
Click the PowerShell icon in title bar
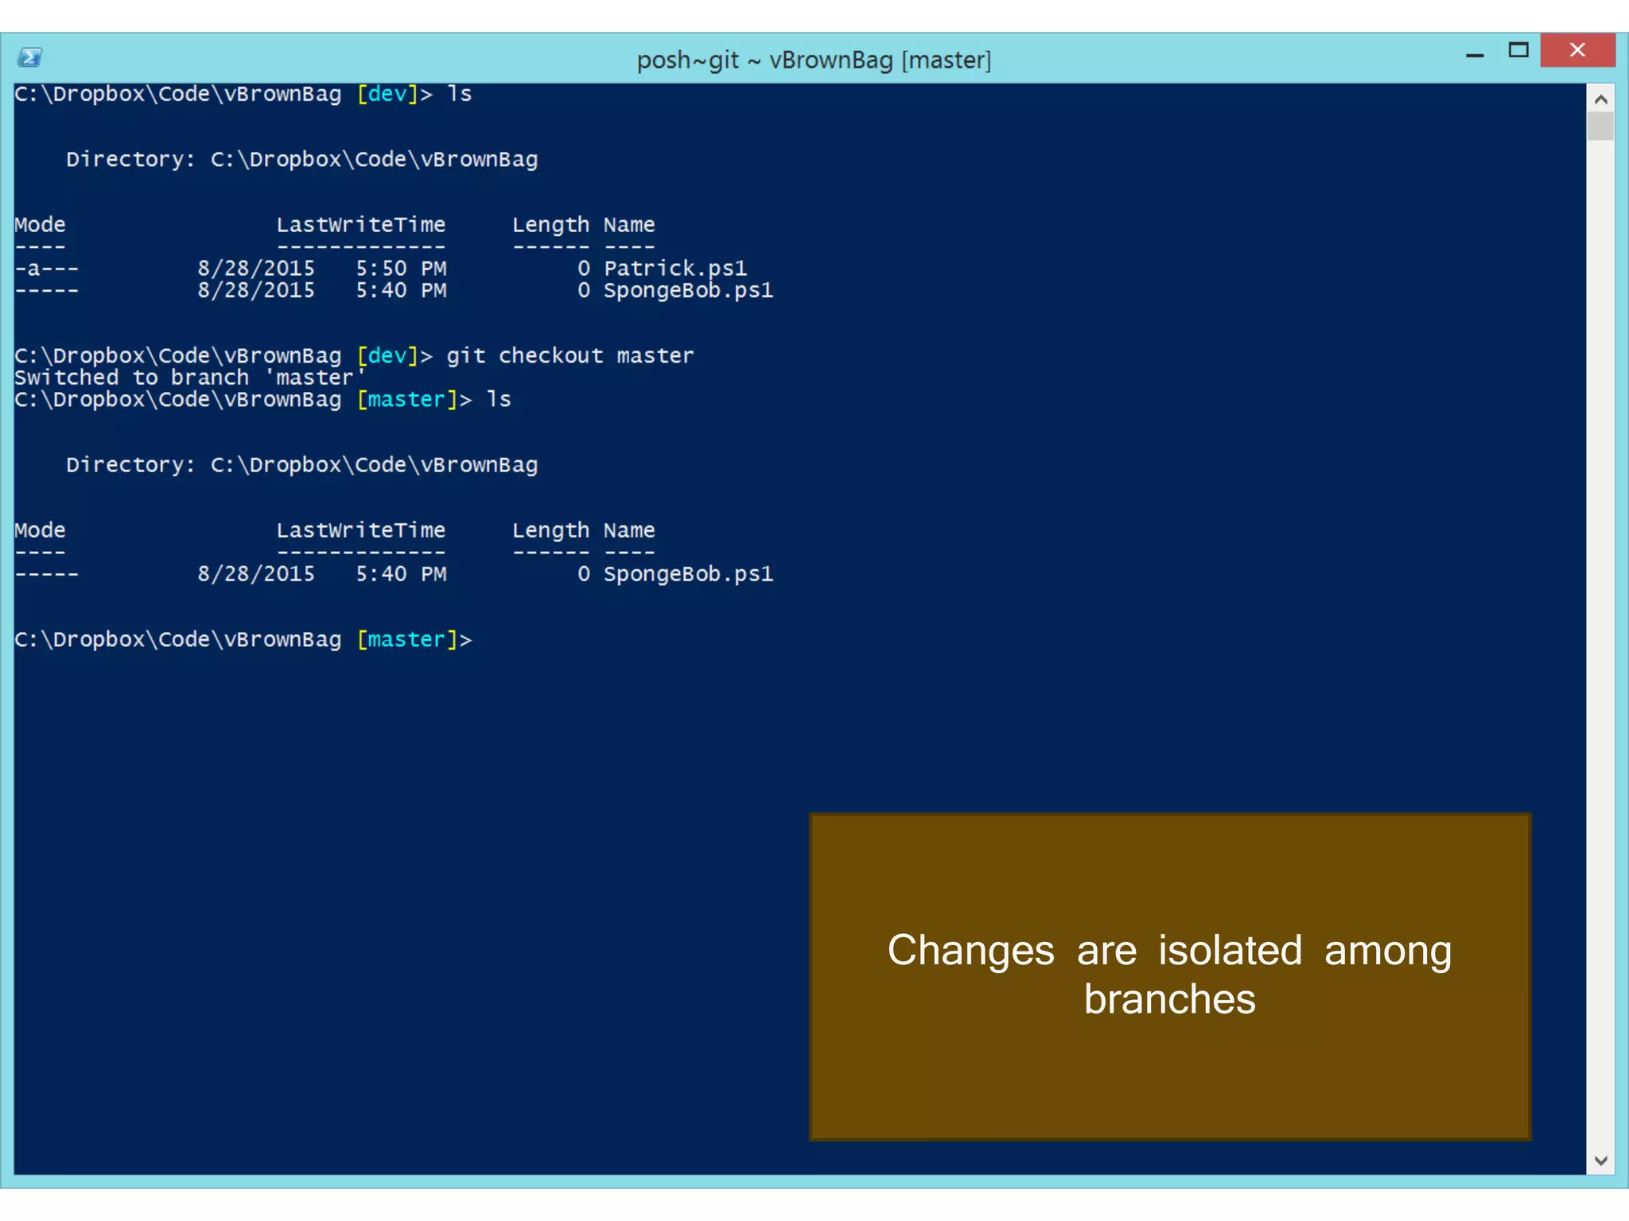point(30,57)
